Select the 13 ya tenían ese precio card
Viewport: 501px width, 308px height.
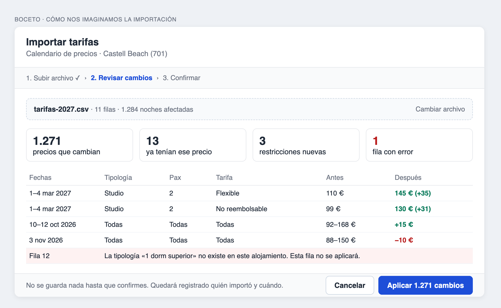pos(193,145)
